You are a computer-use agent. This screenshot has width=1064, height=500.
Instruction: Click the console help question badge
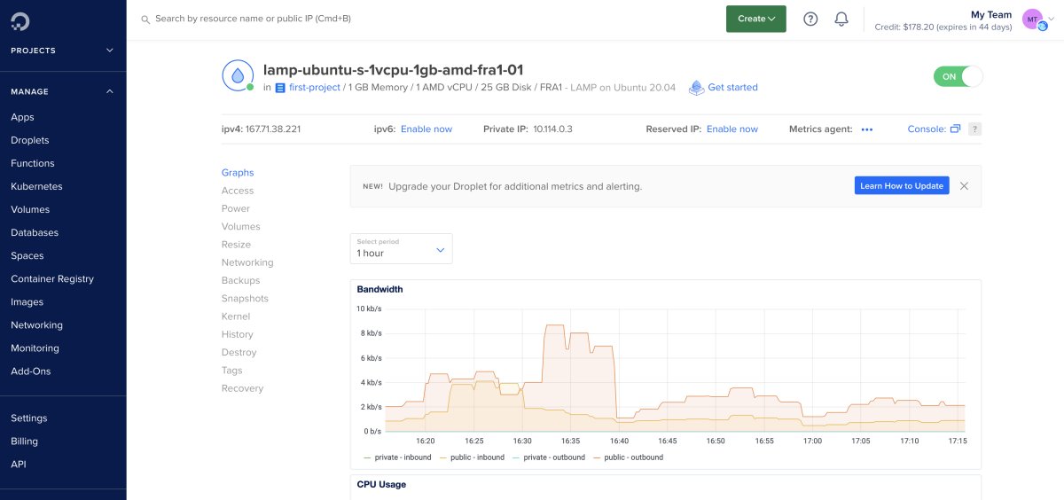click(974, 129)
